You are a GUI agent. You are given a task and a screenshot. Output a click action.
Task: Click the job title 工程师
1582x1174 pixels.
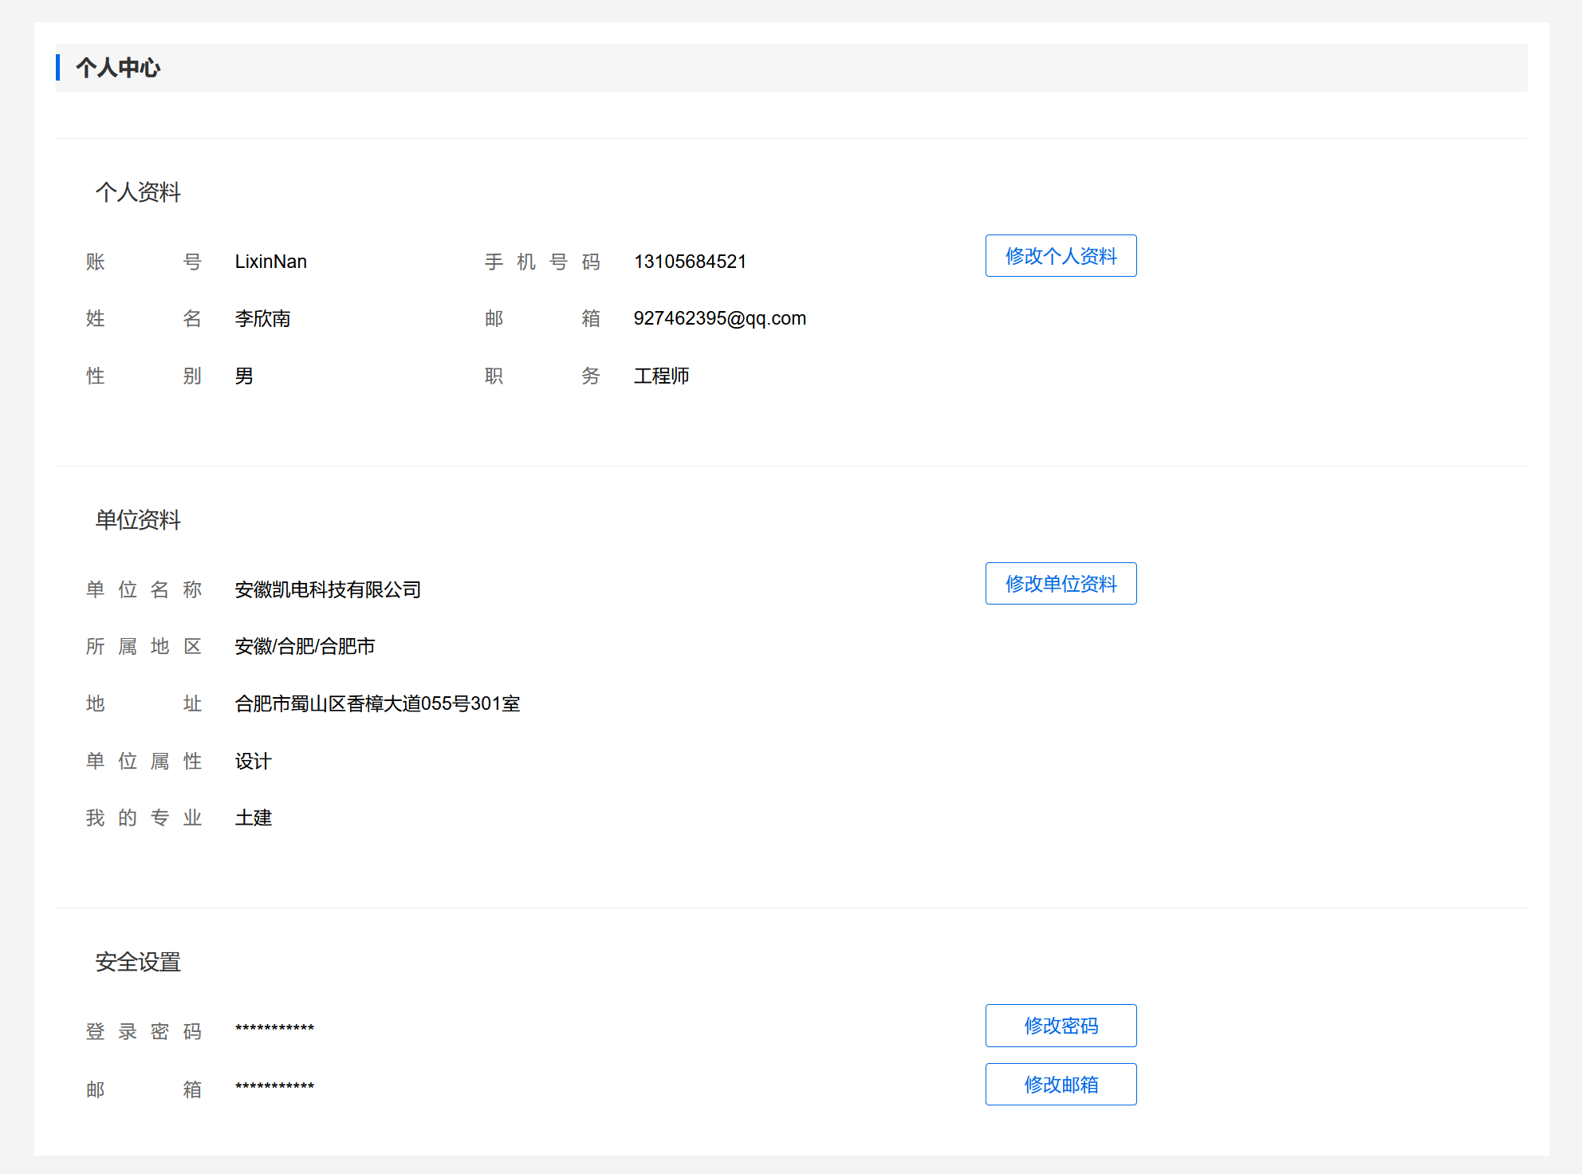661,376
